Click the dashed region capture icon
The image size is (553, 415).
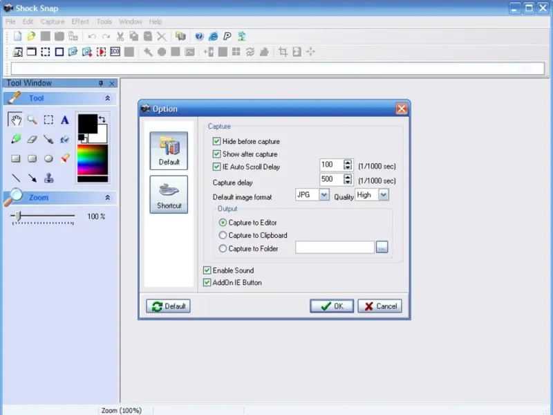tap(46, 52)
